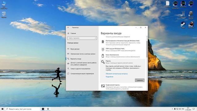
Task: Click the volume speaker tray icon
Action: point(180,109)
